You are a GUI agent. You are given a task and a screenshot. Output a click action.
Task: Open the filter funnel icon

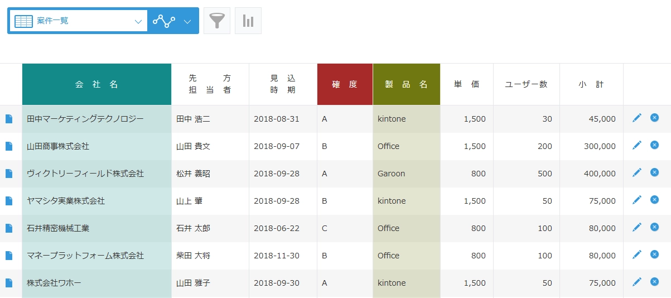coord(217,21)
